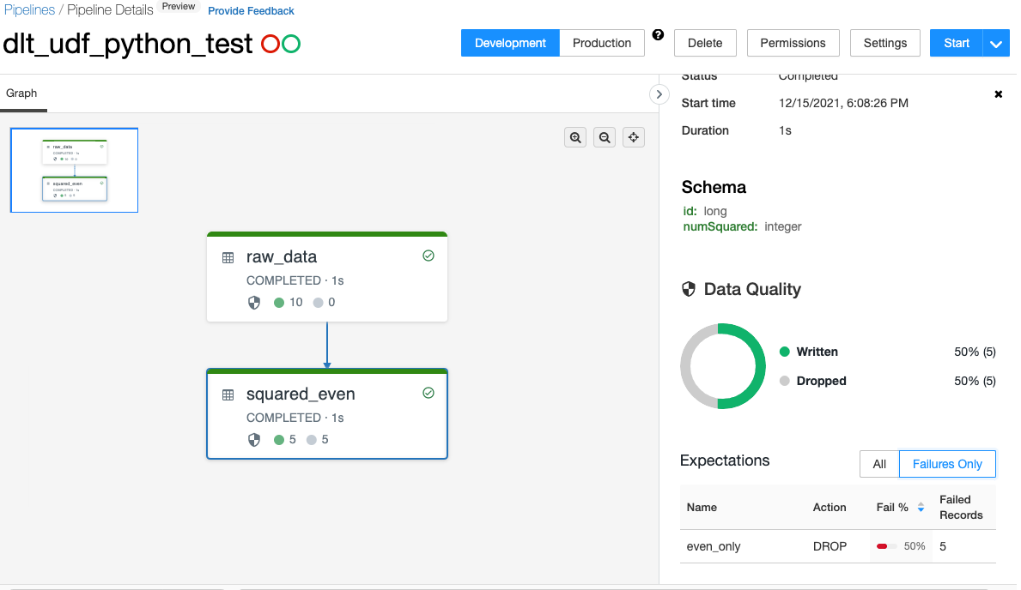This screenshot has height=590, width=1021.
Task: Click the raw_data data quality shield icon
Action: coord(254,303)
